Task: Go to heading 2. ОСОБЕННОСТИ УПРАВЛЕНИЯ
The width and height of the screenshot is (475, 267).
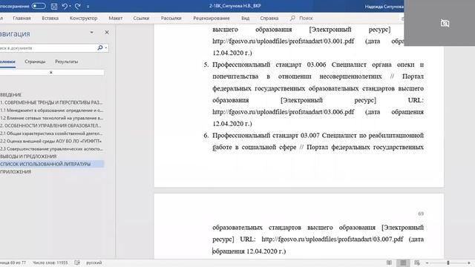Action: [50, 125]
